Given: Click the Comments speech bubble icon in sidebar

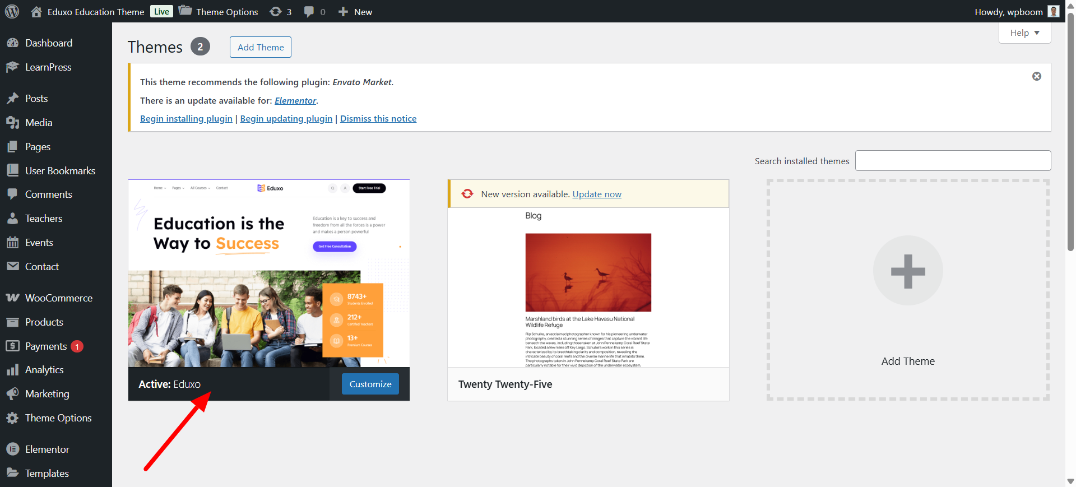Looking at the screenshot, I should 12,194.
